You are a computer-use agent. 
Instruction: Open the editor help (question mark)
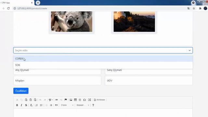point(93,105)
